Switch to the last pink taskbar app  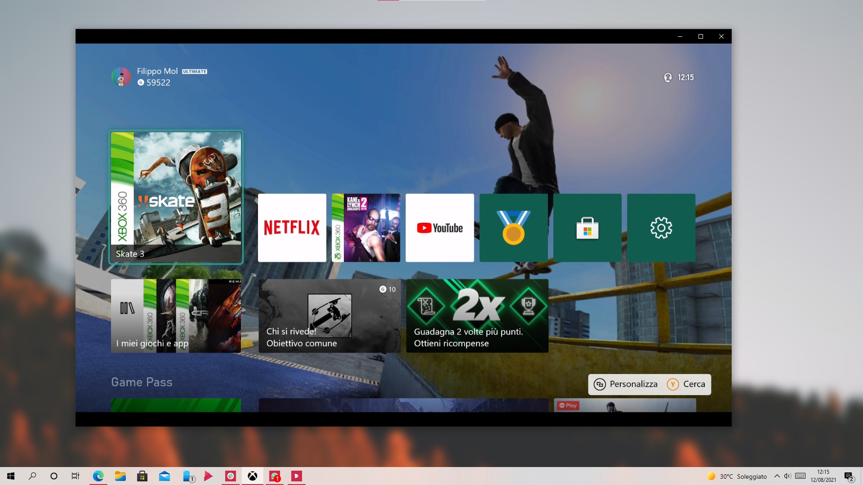coord(297,476)
